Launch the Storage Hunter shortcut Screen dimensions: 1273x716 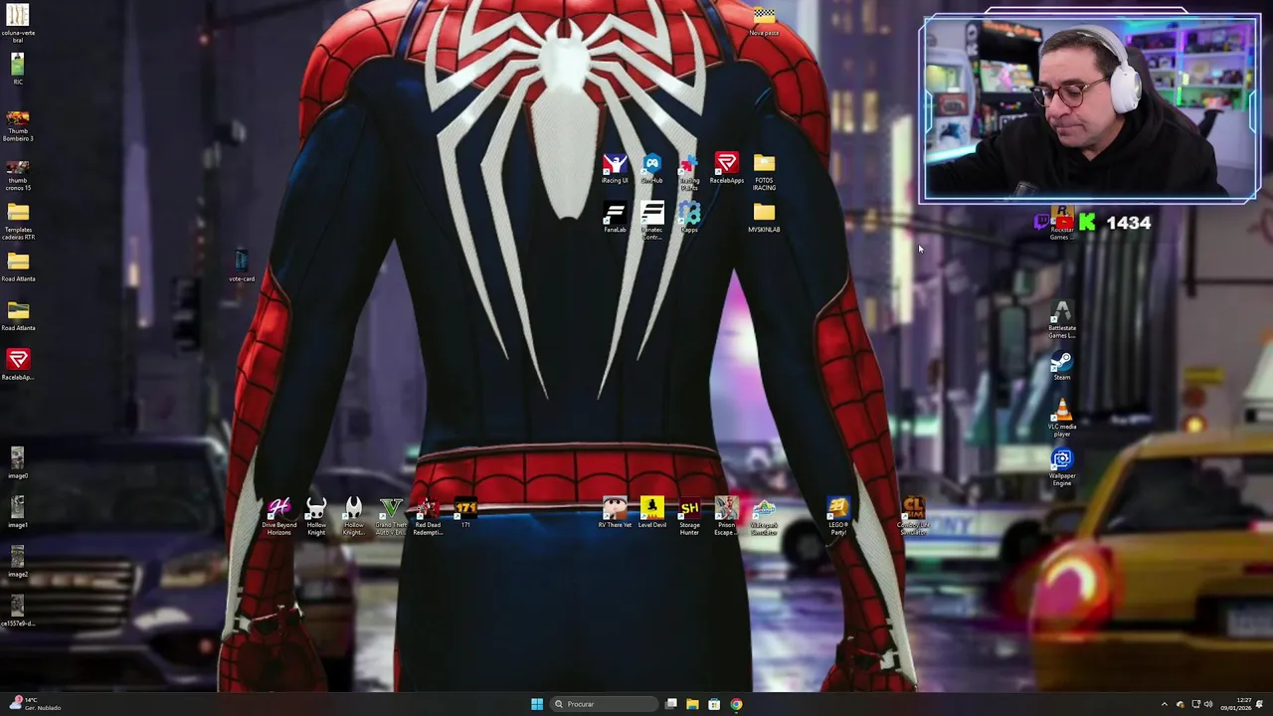coord(689,517)
